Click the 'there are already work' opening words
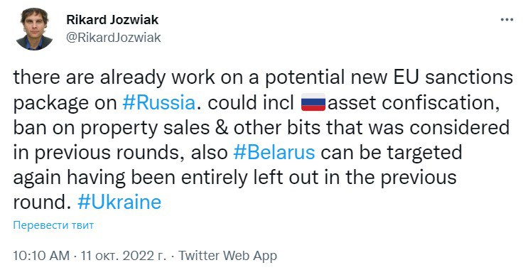Viewport: 528px width, 270px height. (x=114, y=77)
